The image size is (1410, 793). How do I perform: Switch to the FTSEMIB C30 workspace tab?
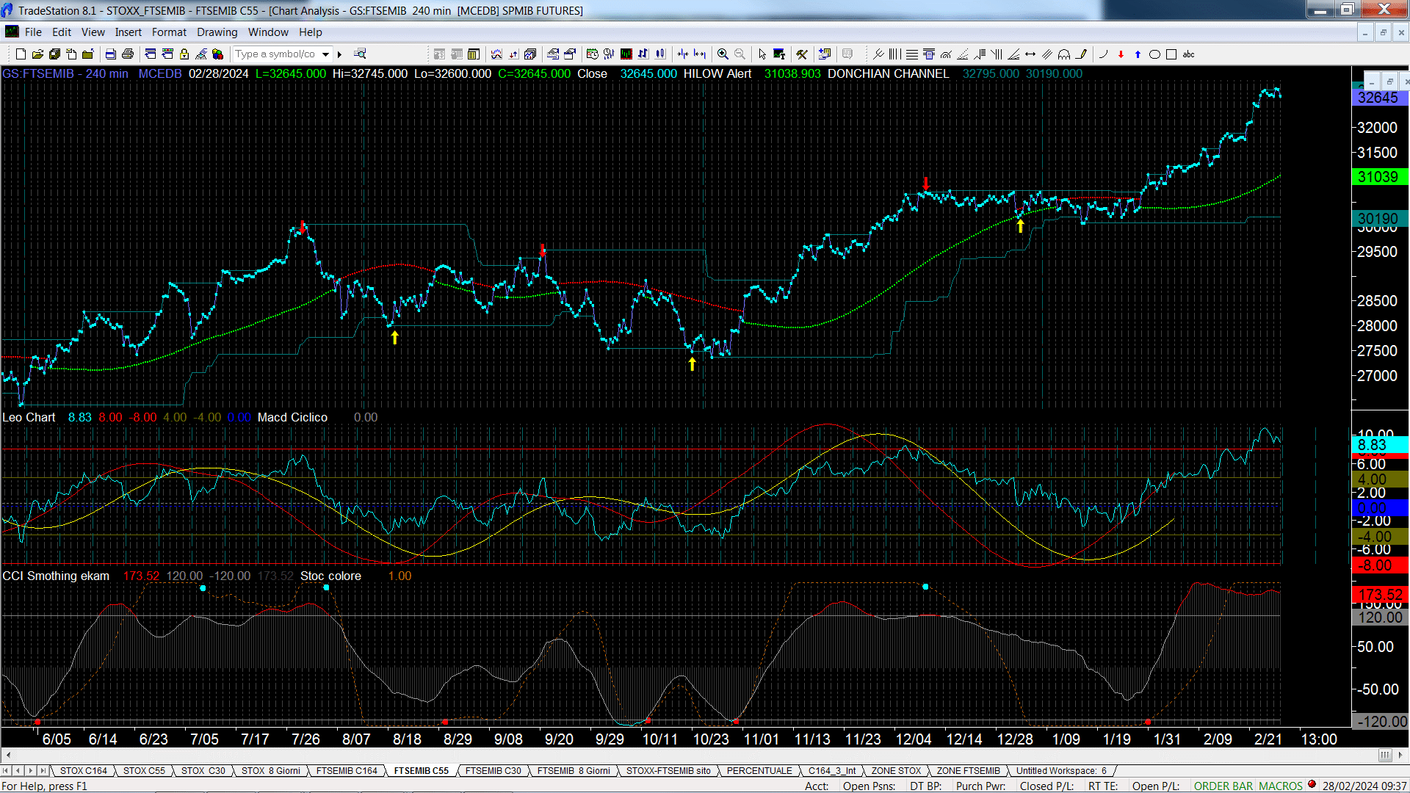[x=493, y=771]
